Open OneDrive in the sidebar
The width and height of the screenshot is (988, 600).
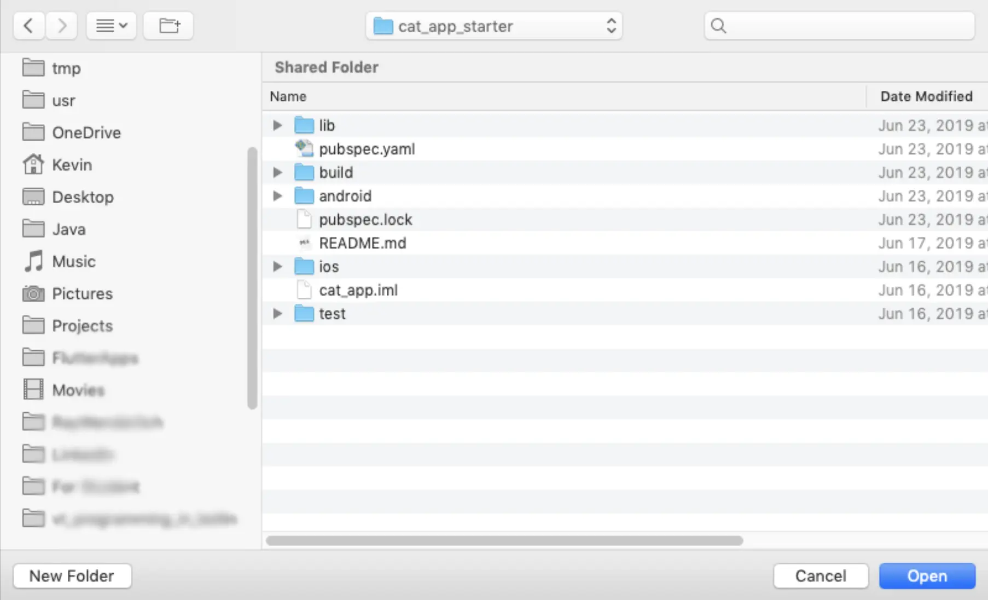pyautogui.click(x=72, y=133)
